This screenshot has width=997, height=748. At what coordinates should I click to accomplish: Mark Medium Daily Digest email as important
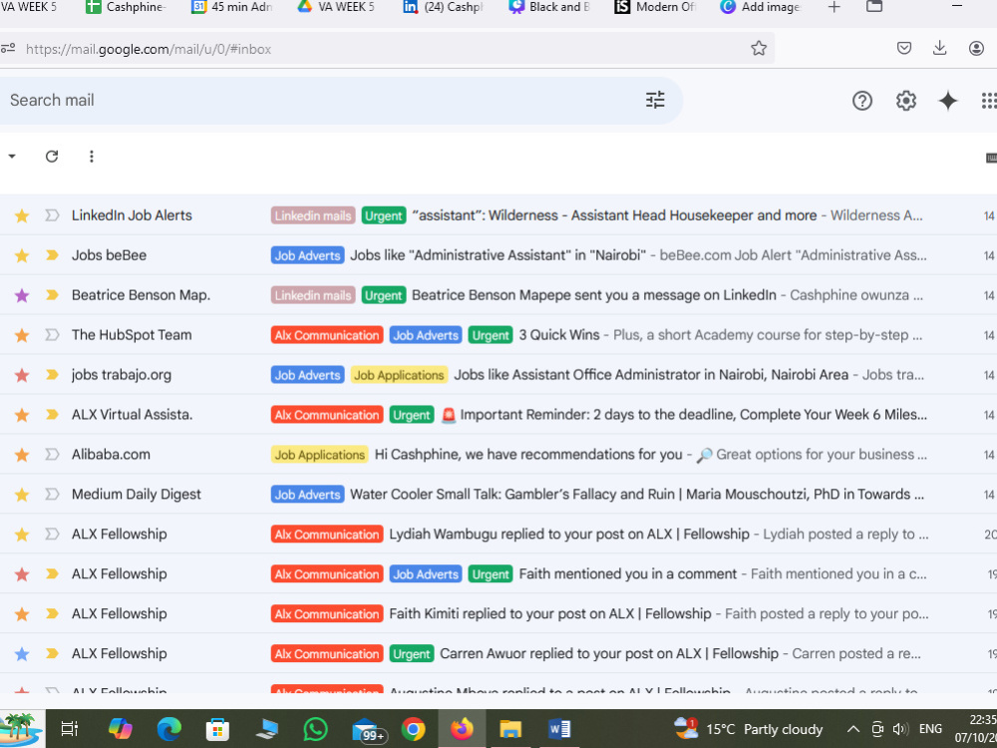[x=52, y=495]
